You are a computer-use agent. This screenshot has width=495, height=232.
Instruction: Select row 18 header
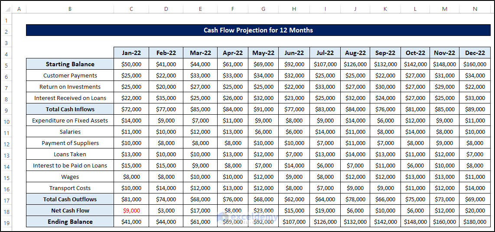point(6,211)
